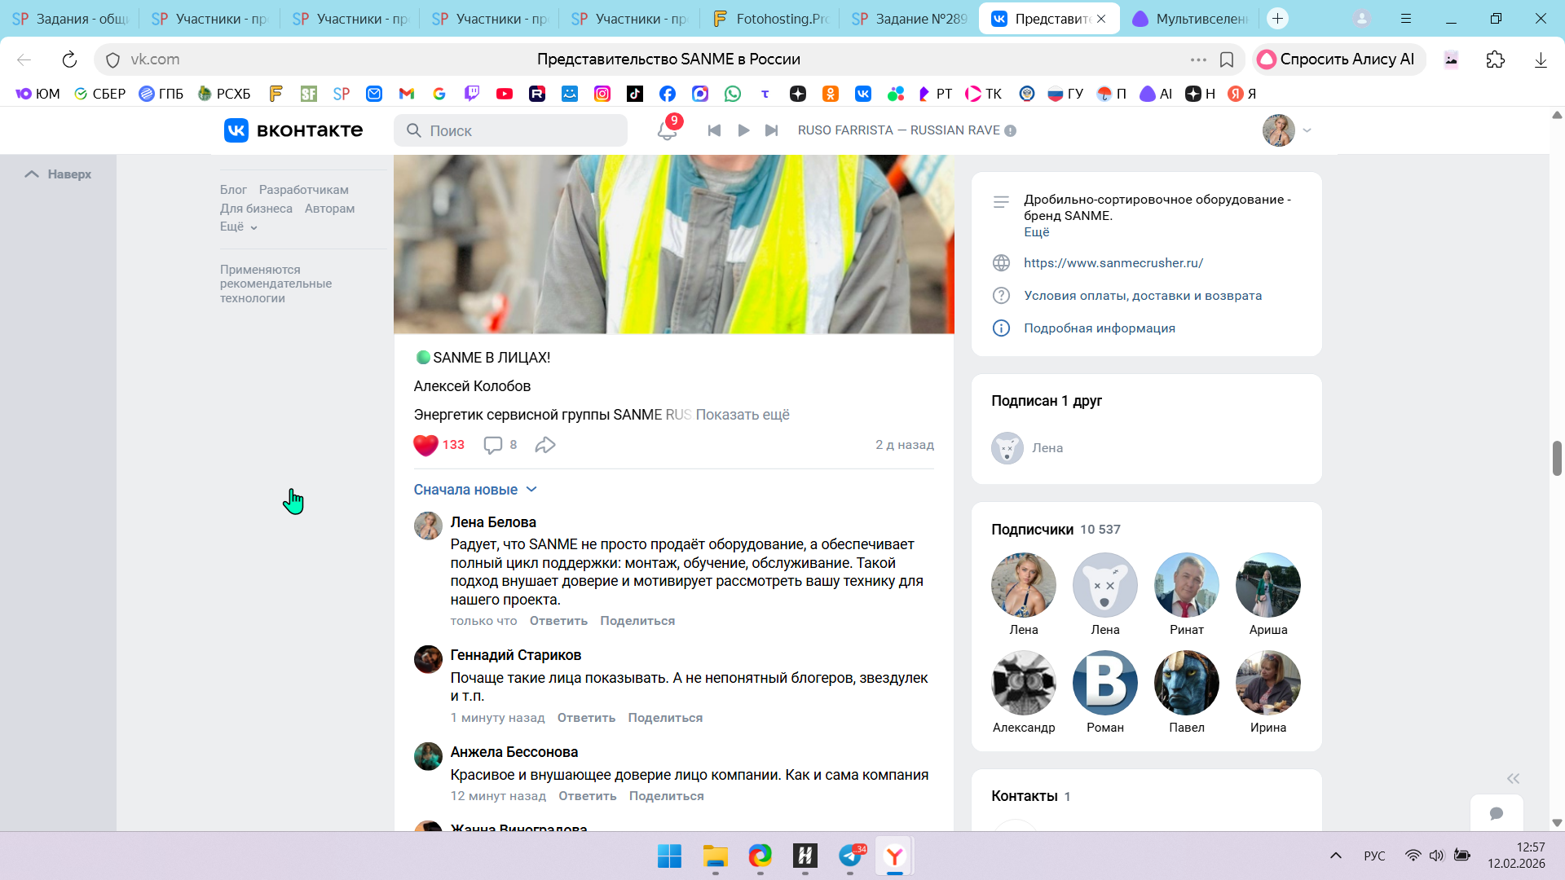Like the post with the heart icon

[425, 445]
